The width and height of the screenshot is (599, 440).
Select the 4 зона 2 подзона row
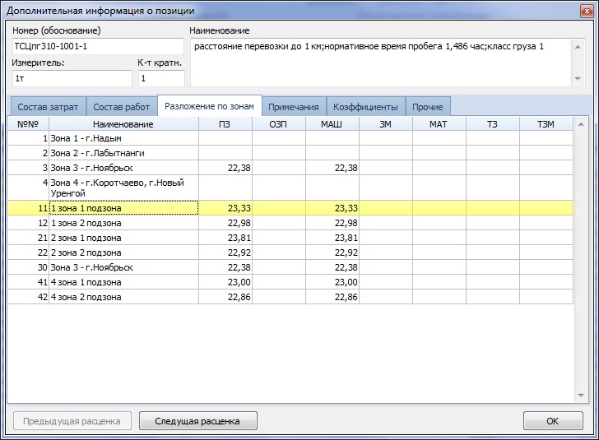(x=123, y=297)
